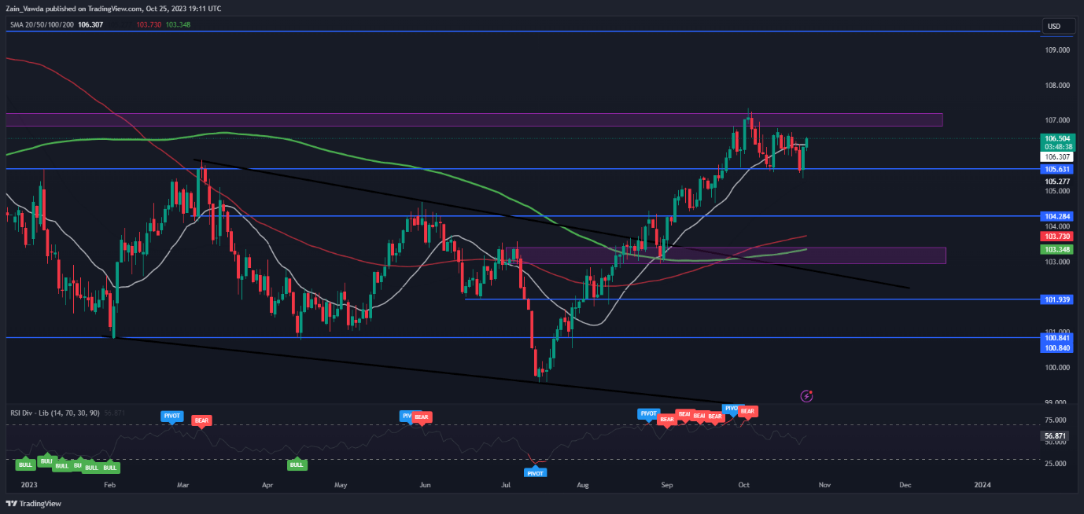Click the Dec label on time axis
This screenshot has height=514, width=1084.
(x=905, y=486)
